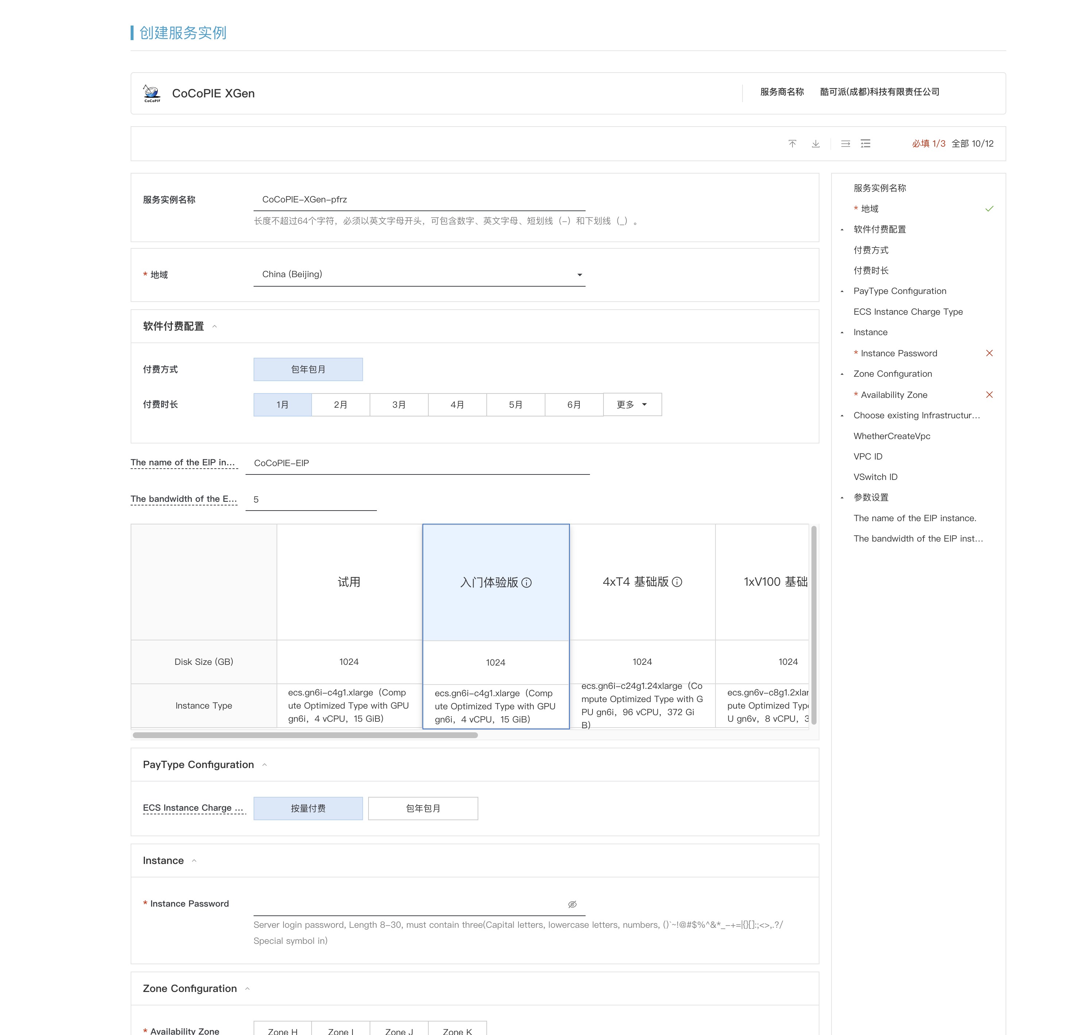Jump to top arrow icon in toolbar
1088x1035 pixels.
pyautogui.click(x=792, y=143)
